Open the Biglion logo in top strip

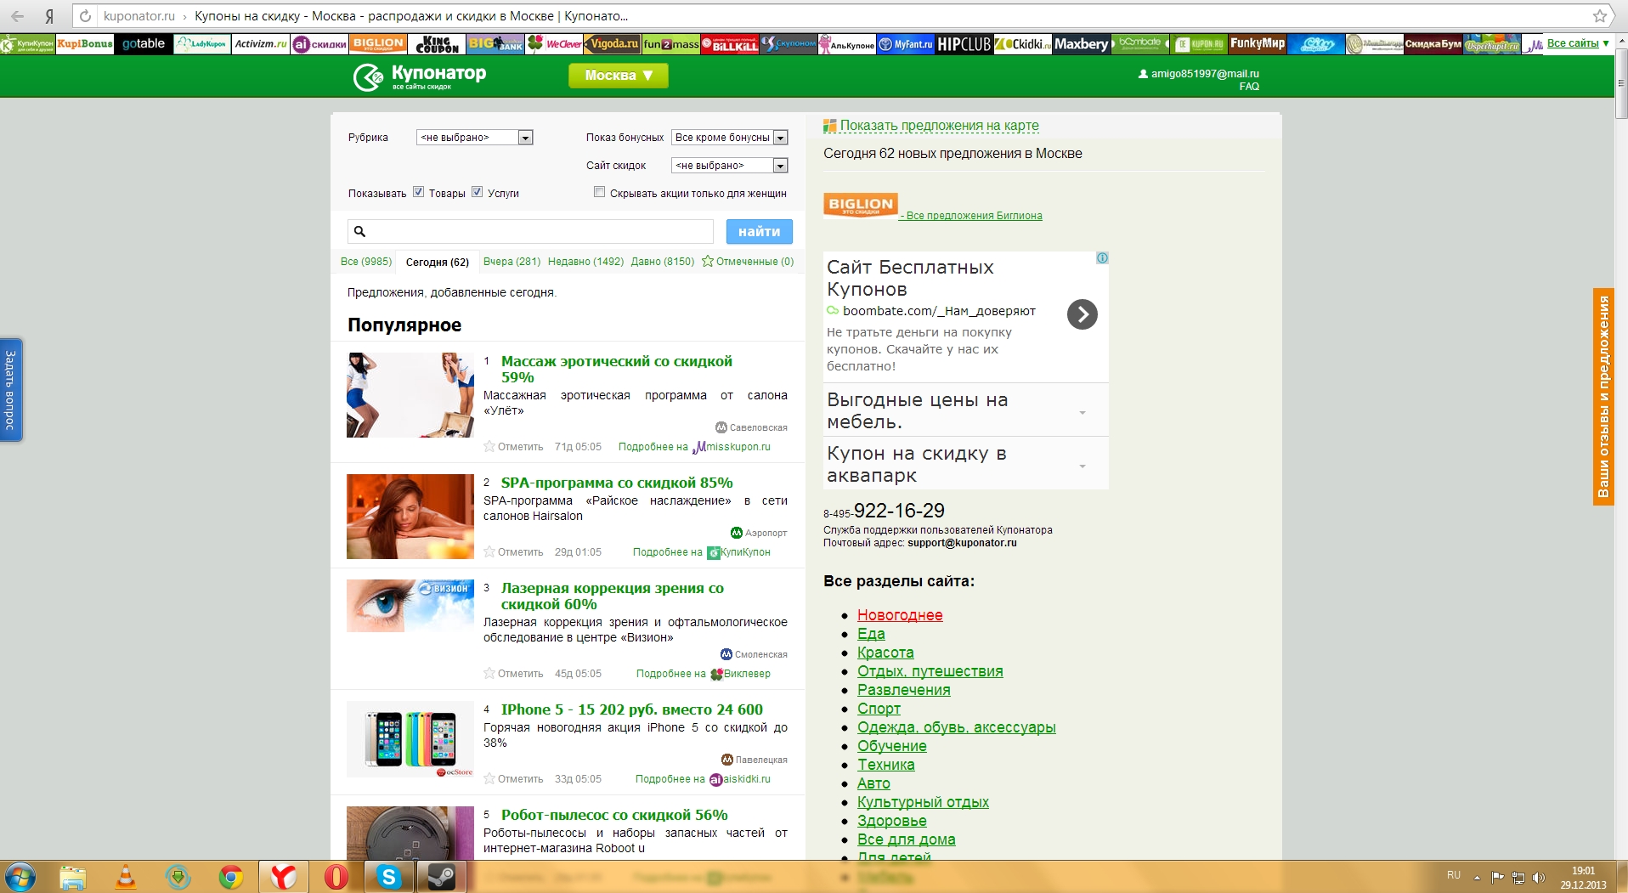click(x=378, y=43)
